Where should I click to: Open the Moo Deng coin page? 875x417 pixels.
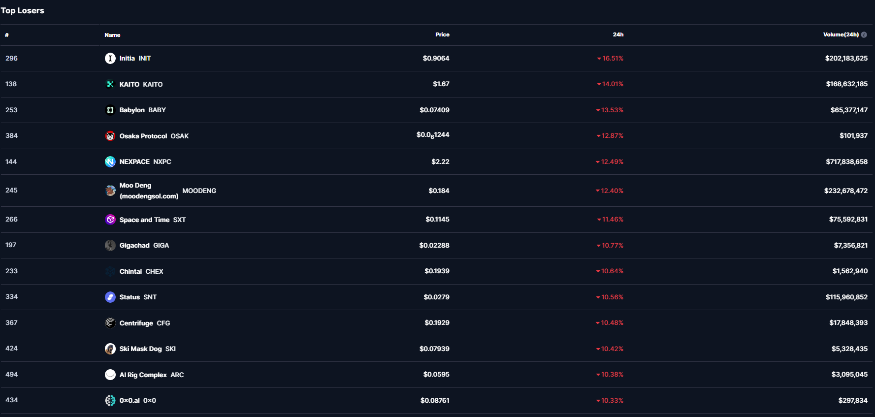coord(149,191)
